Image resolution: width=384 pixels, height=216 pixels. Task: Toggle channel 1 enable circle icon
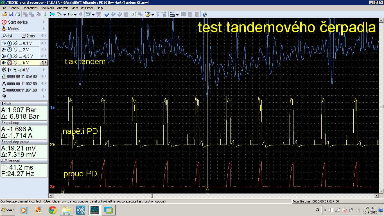click(x=9, y=43)
